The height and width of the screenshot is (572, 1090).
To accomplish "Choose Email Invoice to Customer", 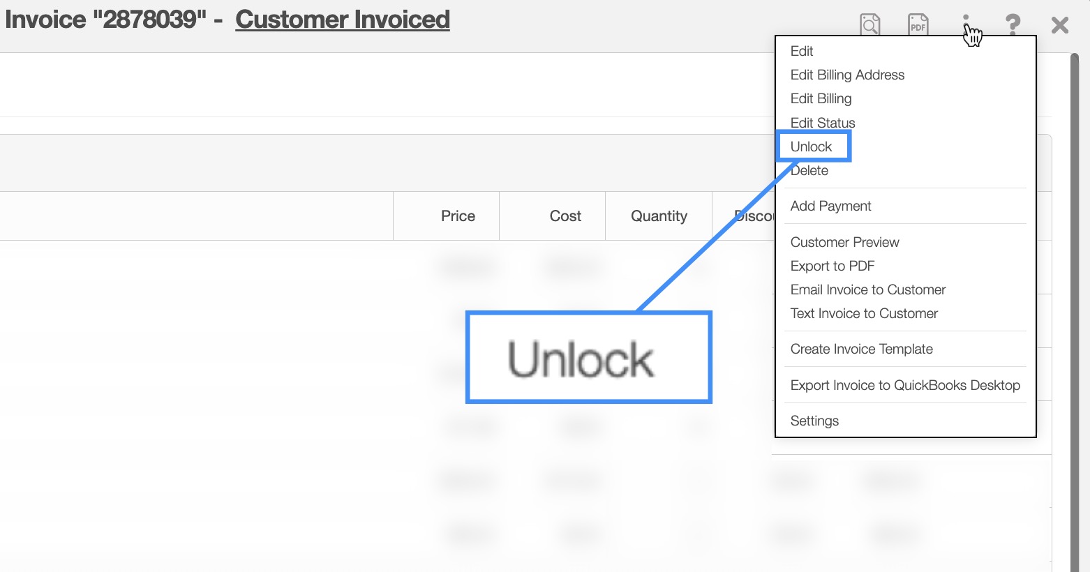I will coord(867,289).
